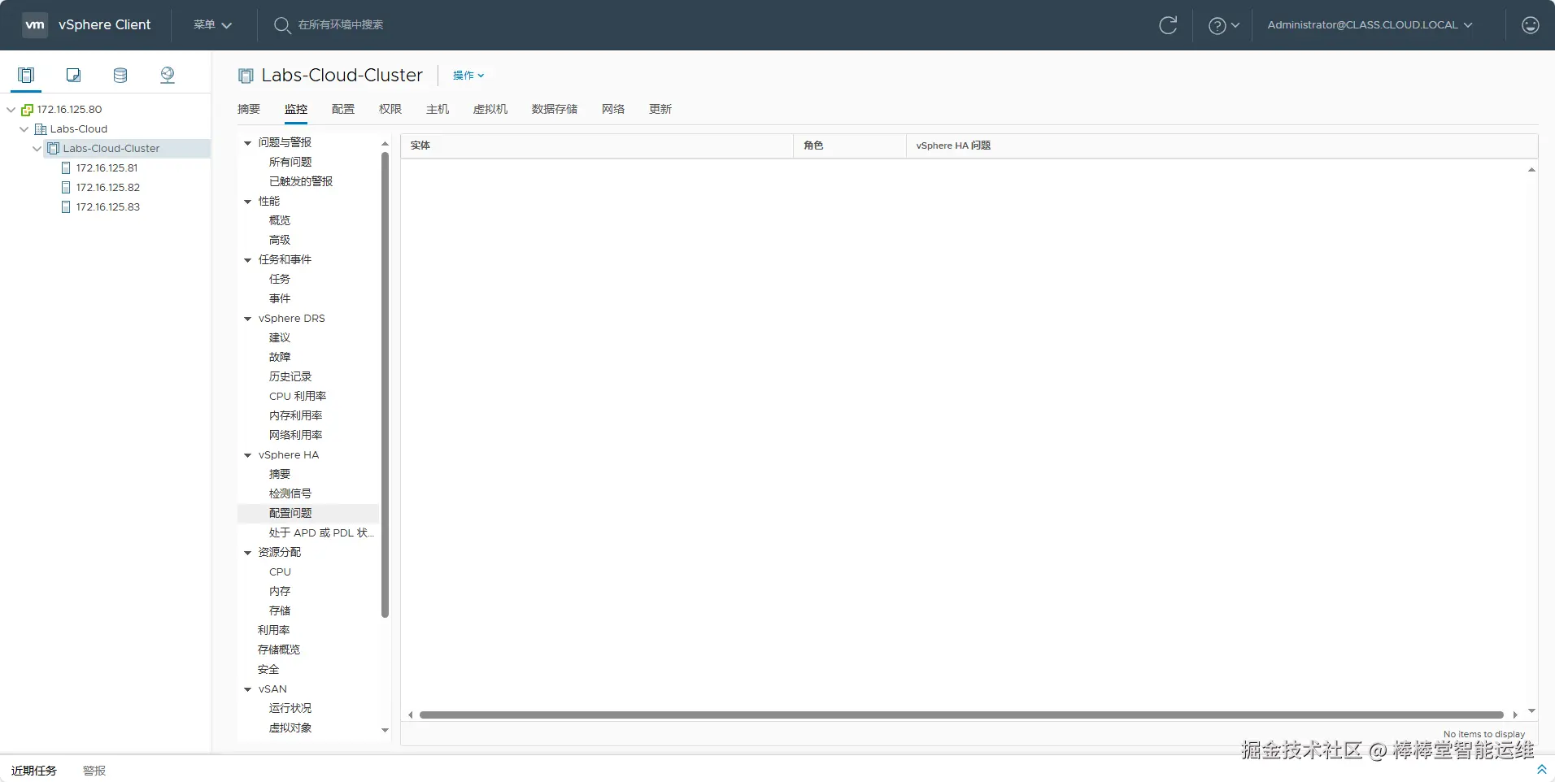
Task: Switch to the 数据存储 tab
Action: 555,109
